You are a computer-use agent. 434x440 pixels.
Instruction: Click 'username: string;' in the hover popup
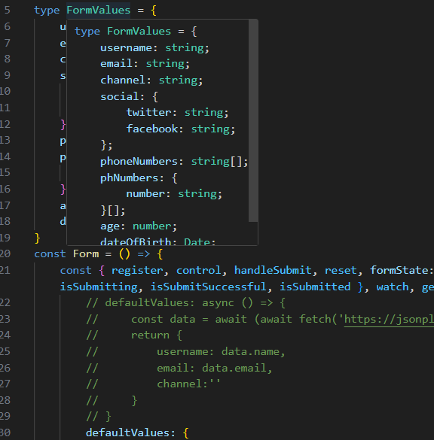(x=155, y=47)
